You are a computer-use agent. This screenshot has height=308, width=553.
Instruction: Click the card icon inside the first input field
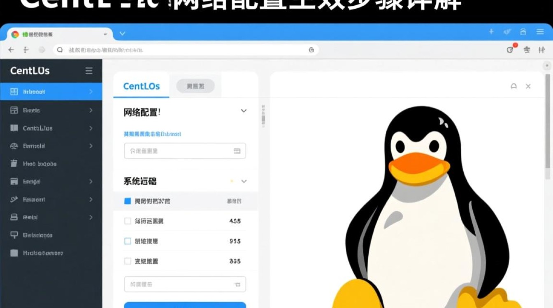pos(237,151)
